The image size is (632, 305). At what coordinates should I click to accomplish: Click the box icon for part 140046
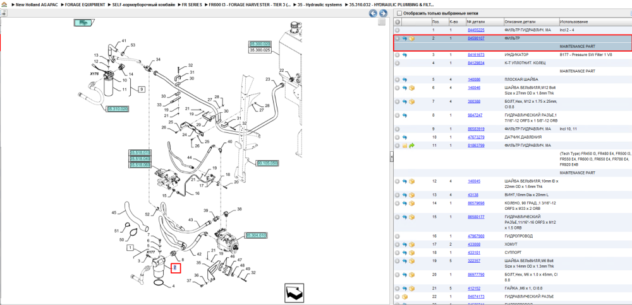[411, 88]
